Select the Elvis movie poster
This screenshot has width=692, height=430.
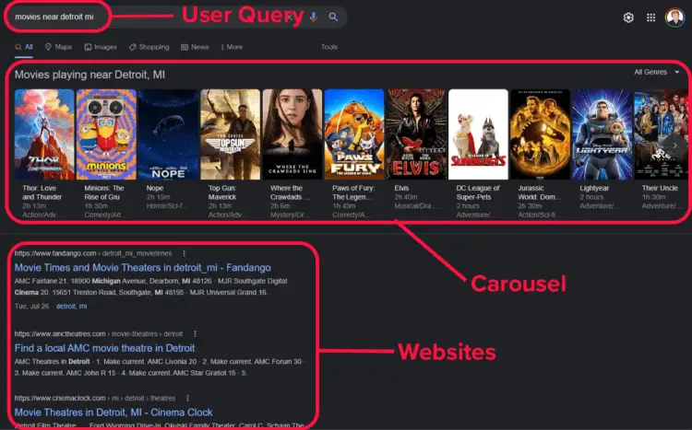pos(416,134)
